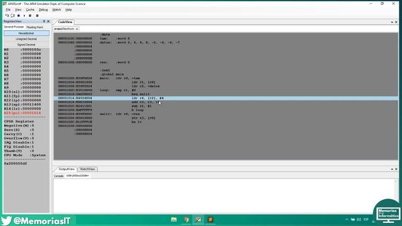Viewport: 402px width, 226px height.
Task: Click the Run/Continue arrow icon
Action: click(24, 16)
